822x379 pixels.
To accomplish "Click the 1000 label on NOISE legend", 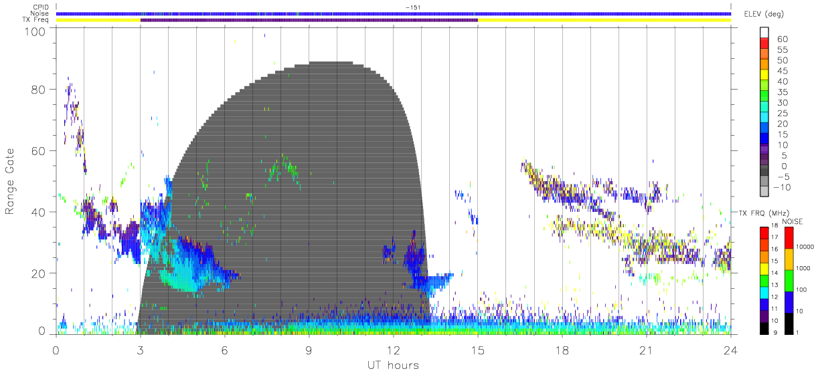I will click(803, 268).
